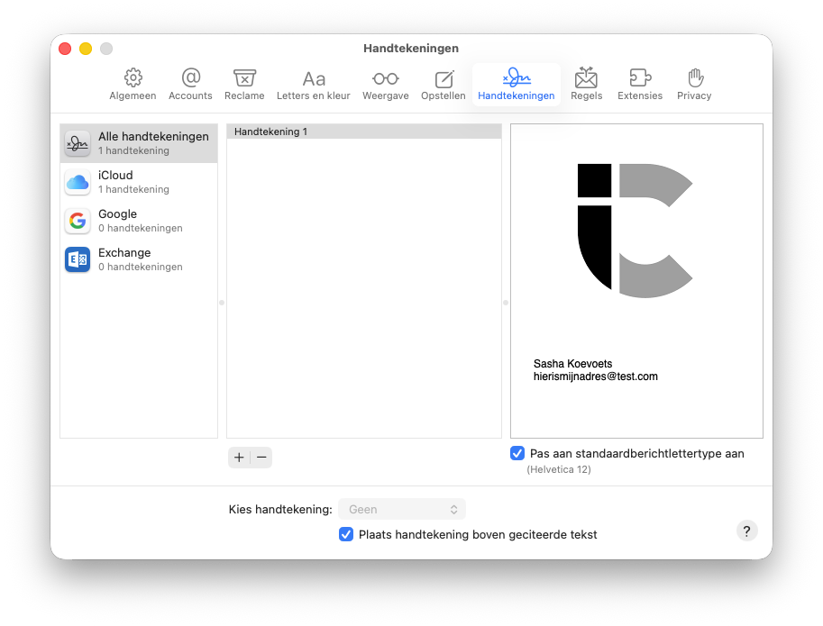
Task: Open the Extensies puzzle piece icon
Action: 640,78
